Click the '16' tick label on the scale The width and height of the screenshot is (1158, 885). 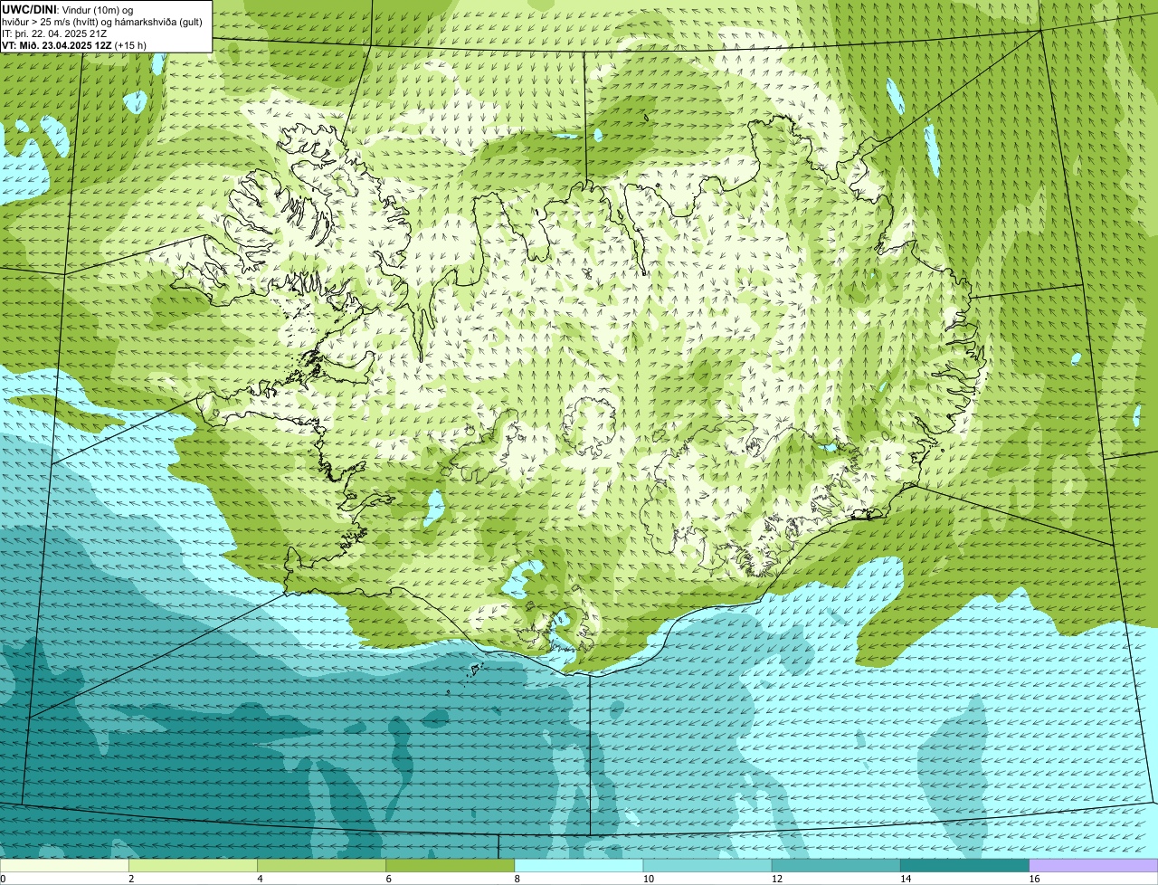(x=1034, y=879)
